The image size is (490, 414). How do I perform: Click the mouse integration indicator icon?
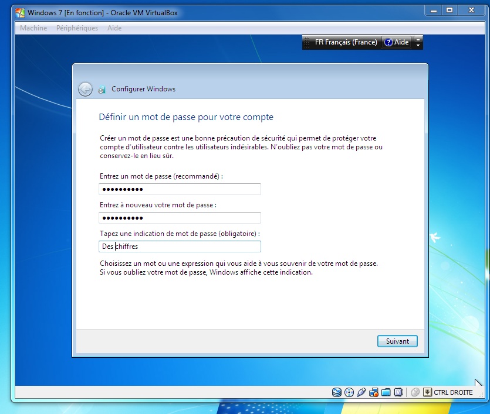pyautogui.click(x=415, y=392)
